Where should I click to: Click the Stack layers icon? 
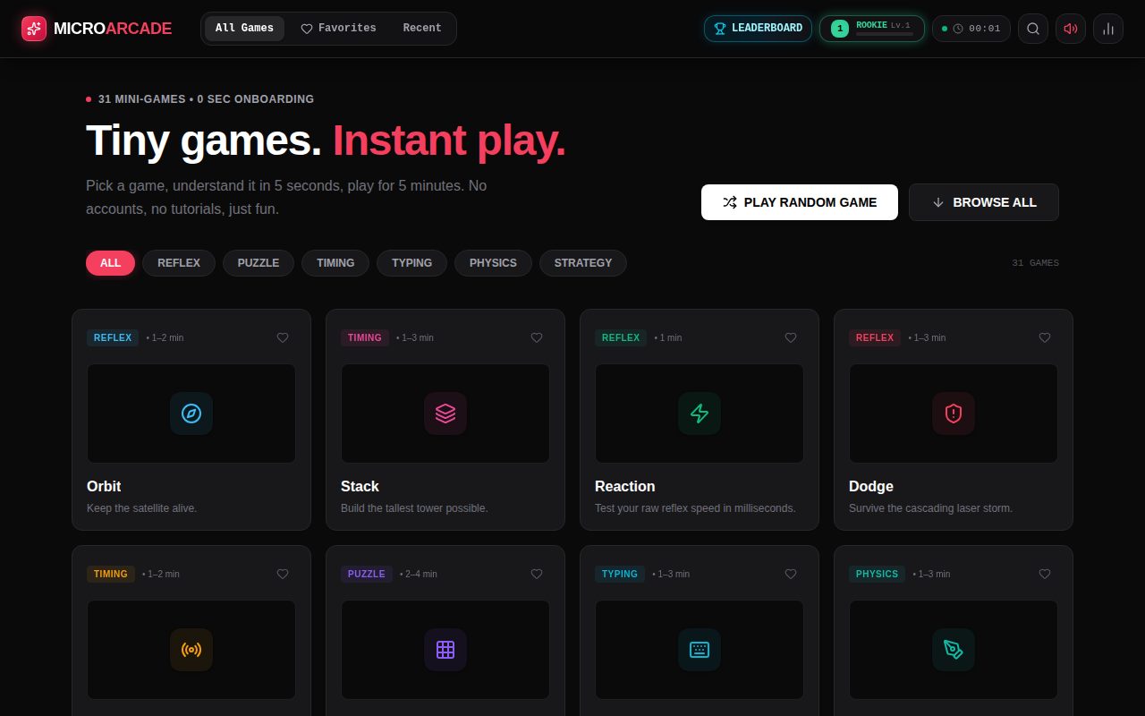[x=445, y=413]
